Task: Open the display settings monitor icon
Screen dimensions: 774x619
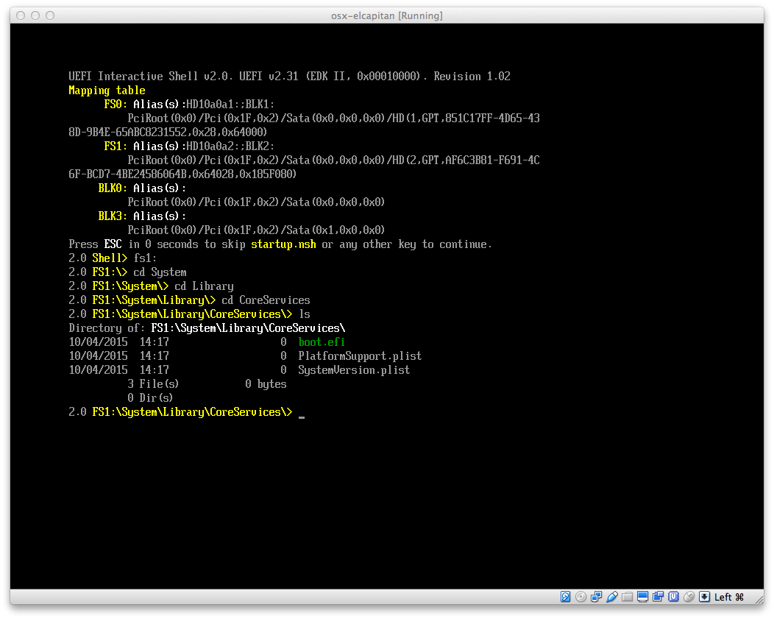Action: (643, 597)
